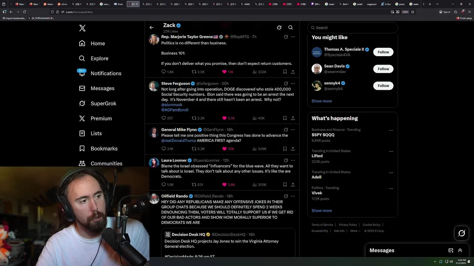Viewport: 474px width, 266px height.
Task: Click the search icon in profile header
Action: coord(291,27)
